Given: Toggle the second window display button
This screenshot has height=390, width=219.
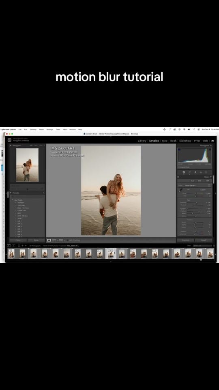Looking at the screenshot, I should tap(13, 246).
